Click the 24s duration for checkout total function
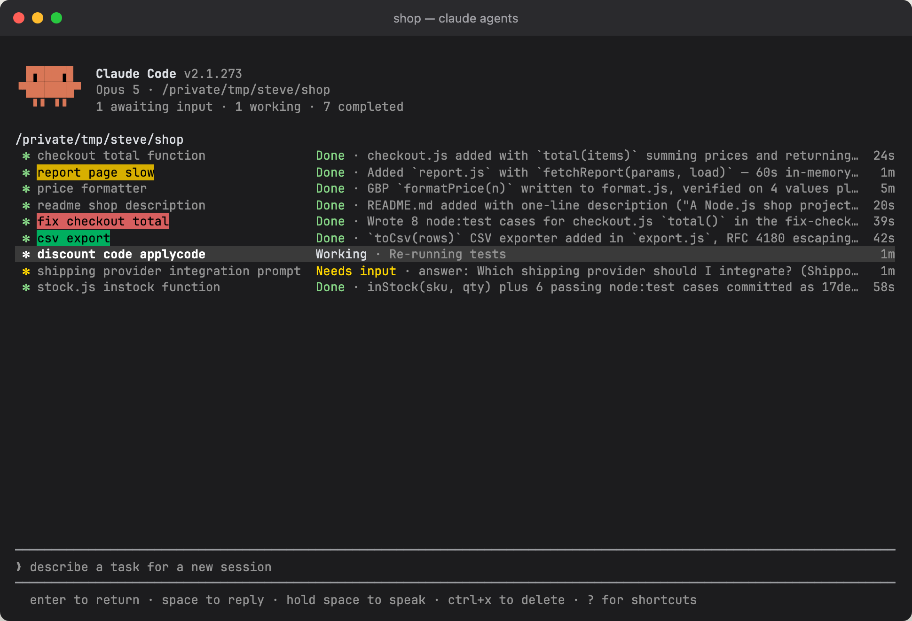This screenshot has height=621, width=912. 884,156
